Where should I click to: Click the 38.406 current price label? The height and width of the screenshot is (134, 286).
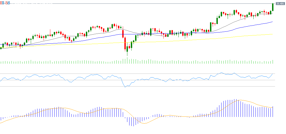[280, 3]
